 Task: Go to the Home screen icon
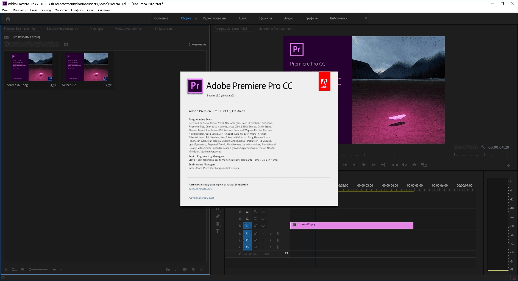point(8,19)
